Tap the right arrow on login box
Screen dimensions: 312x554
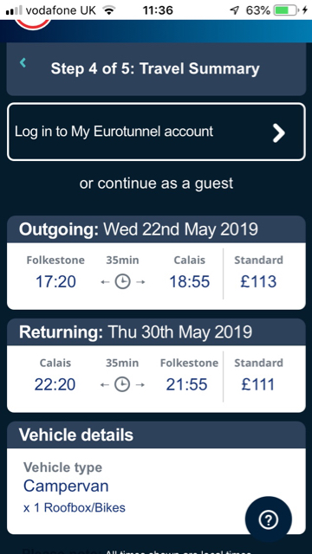(x=279, y=132)
